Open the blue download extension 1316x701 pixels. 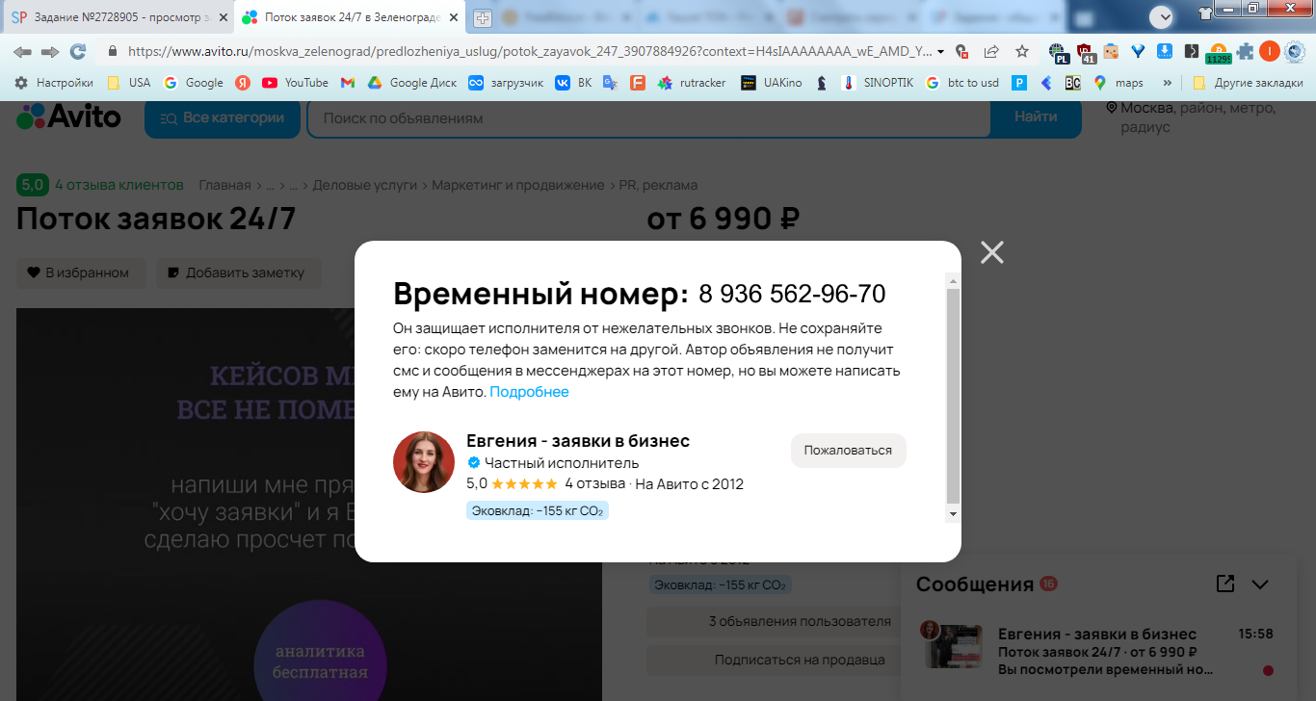tap(1164, 51)
